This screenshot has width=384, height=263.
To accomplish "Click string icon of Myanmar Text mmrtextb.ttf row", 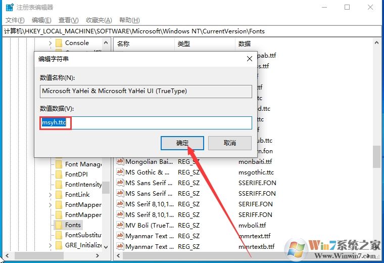I will coord(120,246).
